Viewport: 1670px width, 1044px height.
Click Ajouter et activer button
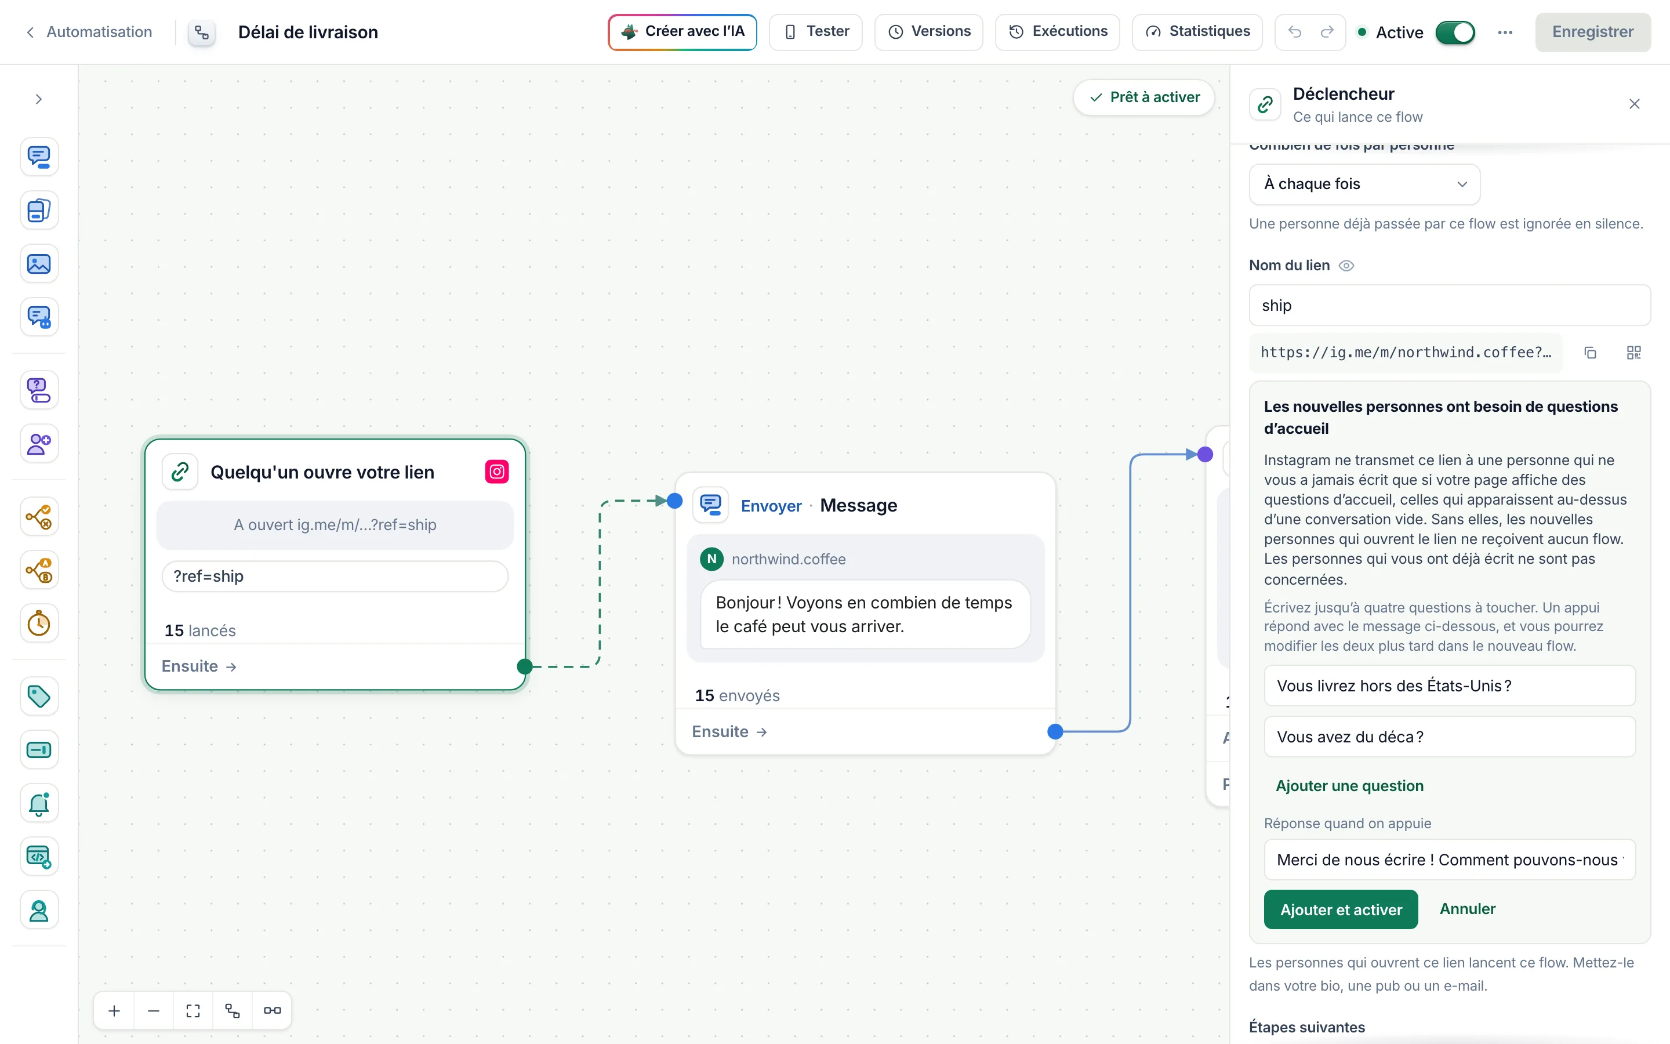pyautogui.click(x=1340, y=909)
